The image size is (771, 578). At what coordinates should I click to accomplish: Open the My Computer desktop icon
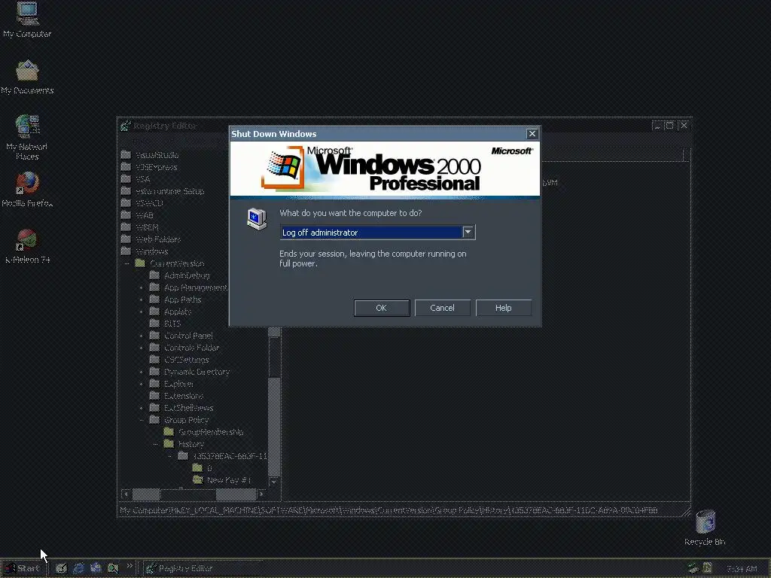click(27, 20)
